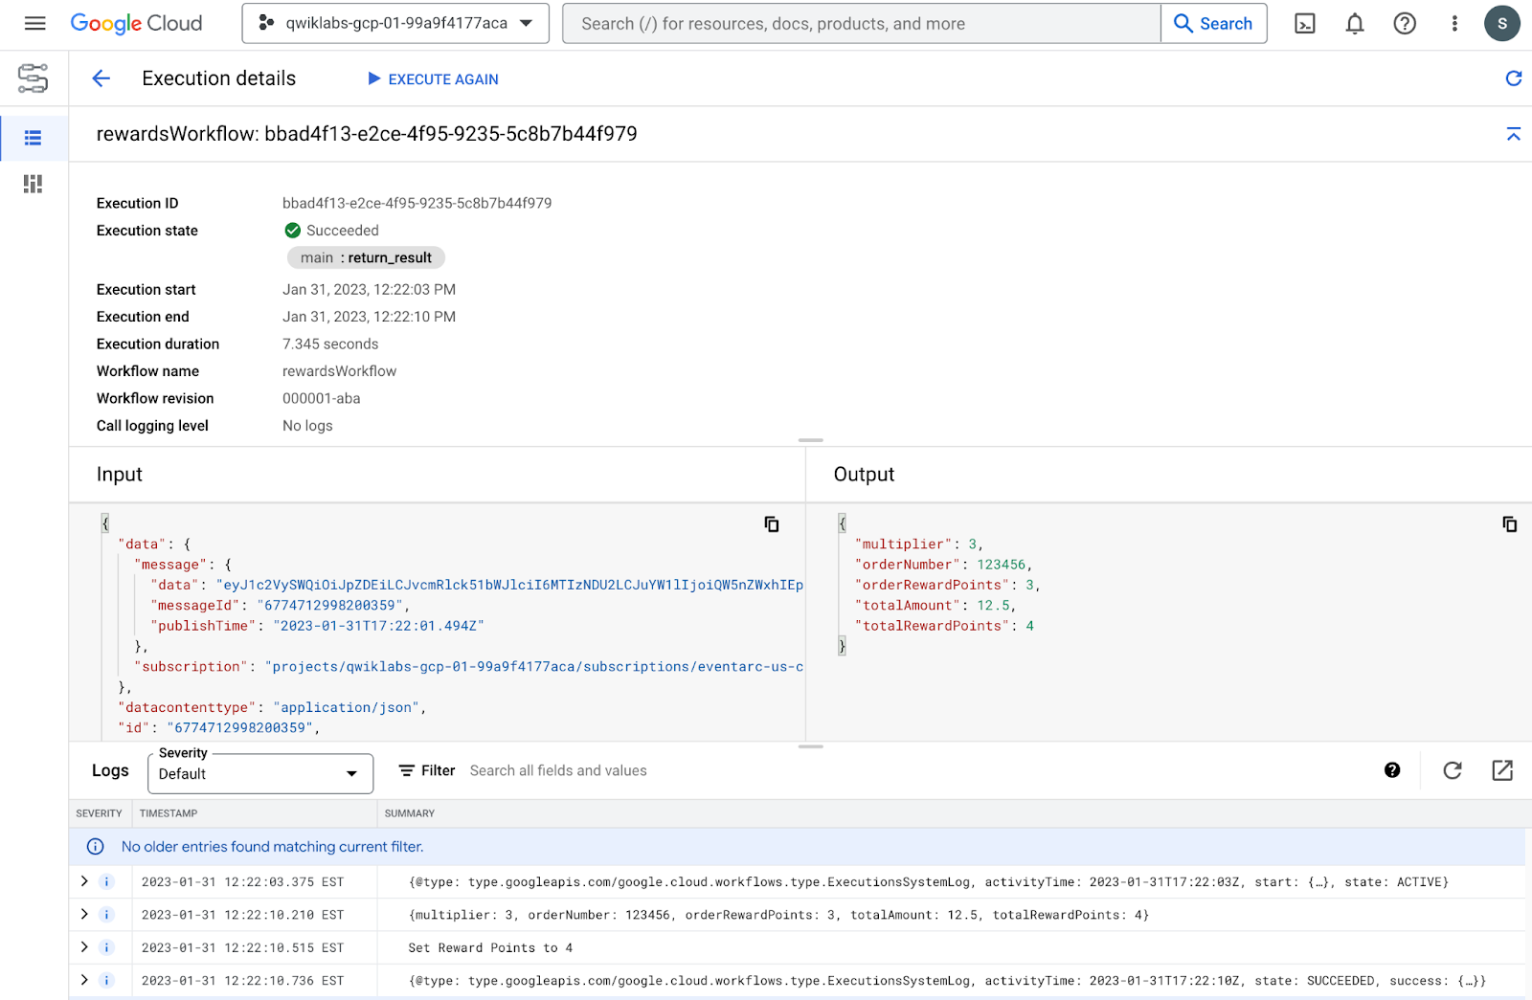Viewport: 1532px width, 1000px height.
Task: Expand the first ACTIVE state log entry
Action: [84, 881]
